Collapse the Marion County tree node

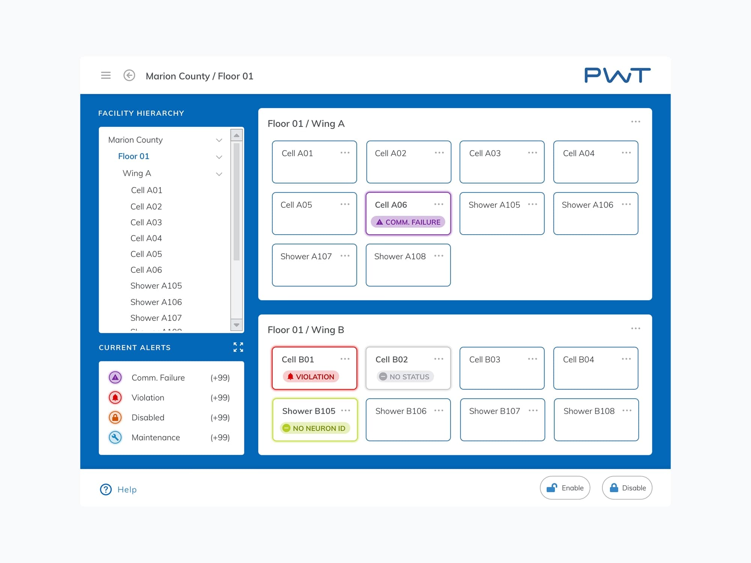[219, 140]
